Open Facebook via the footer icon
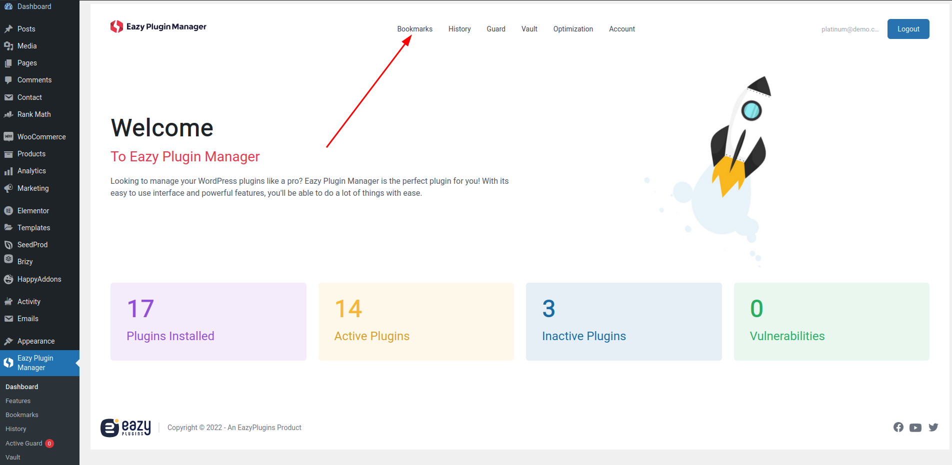 pos(898,427)
